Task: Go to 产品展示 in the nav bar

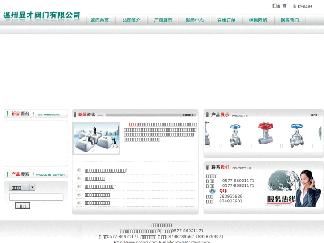Action: click(x=163, y=20)
